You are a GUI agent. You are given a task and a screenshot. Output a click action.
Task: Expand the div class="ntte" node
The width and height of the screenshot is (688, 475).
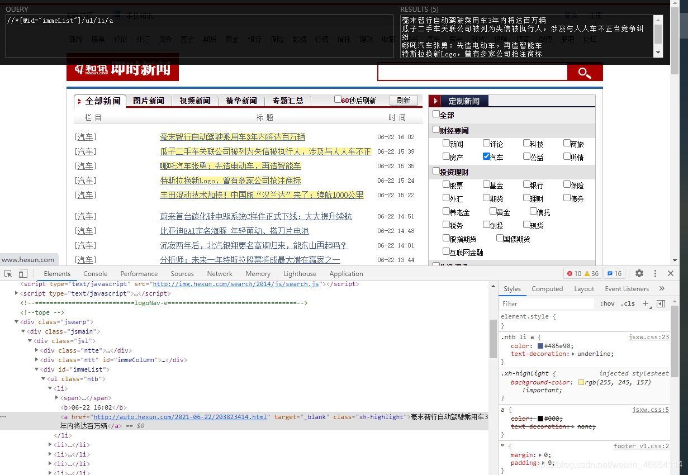[x=37, y=350]
